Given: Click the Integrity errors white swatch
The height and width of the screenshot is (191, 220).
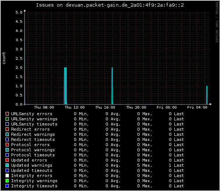Looking at the screenshot, I should (7, 176).
